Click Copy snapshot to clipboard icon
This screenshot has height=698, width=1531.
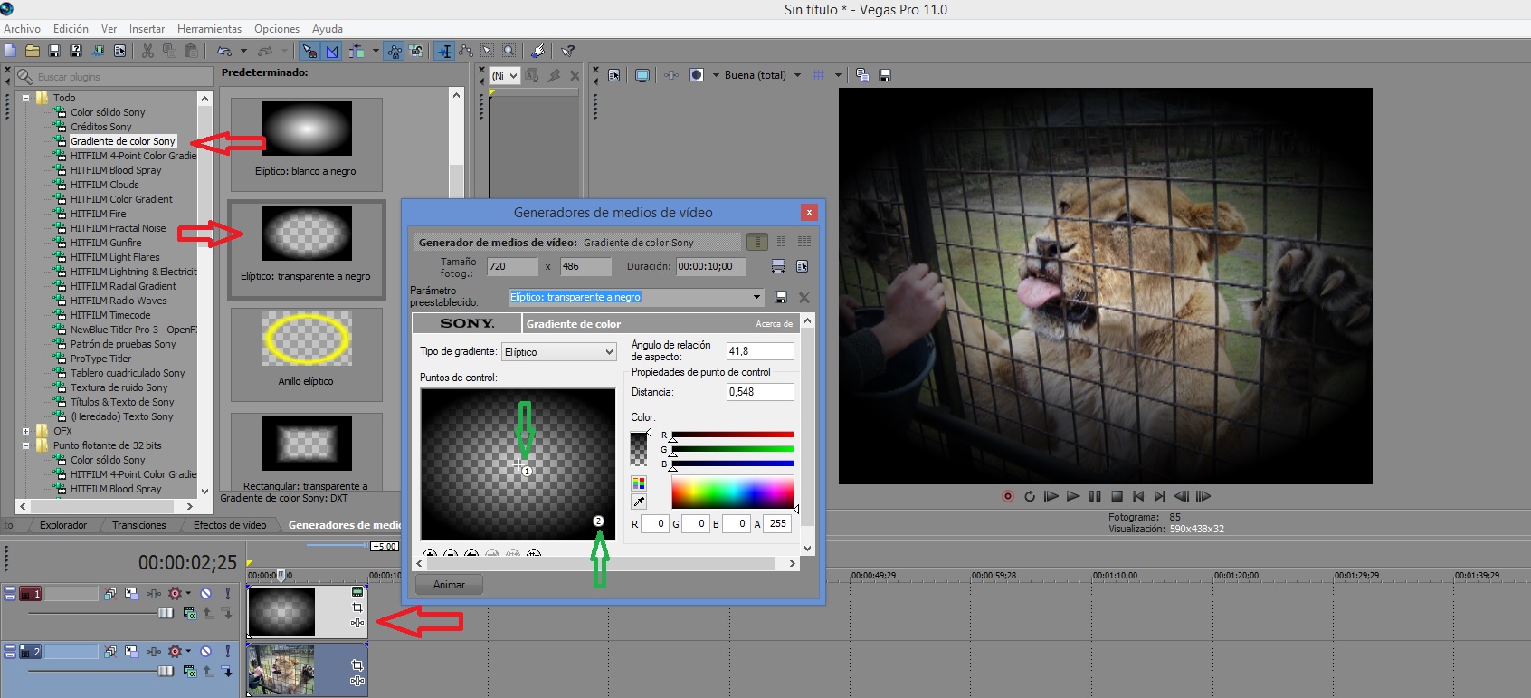click(x=862, y=75)
